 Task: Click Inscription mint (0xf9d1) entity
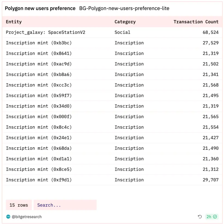point(39,180)
